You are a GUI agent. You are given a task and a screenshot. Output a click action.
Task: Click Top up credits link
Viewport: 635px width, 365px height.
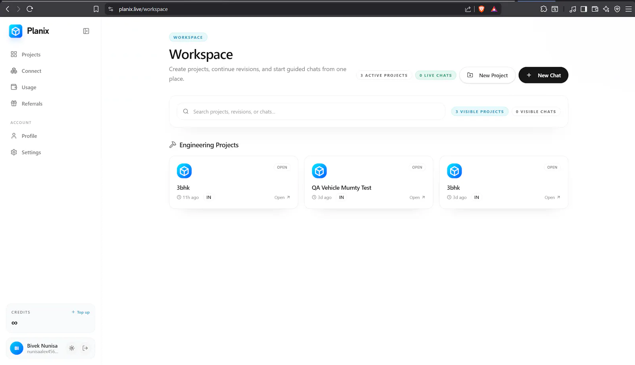(81, 312)
